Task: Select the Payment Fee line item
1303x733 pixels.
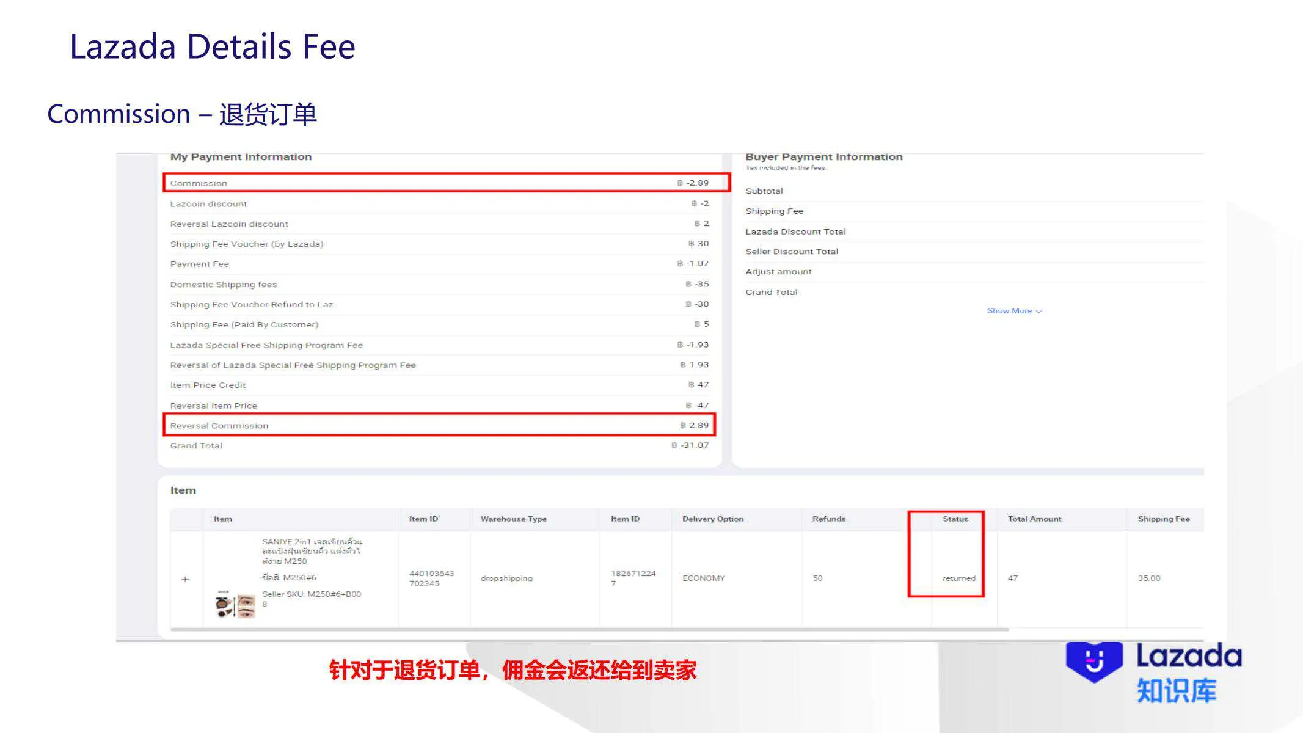Action: (x=199, y=263)
